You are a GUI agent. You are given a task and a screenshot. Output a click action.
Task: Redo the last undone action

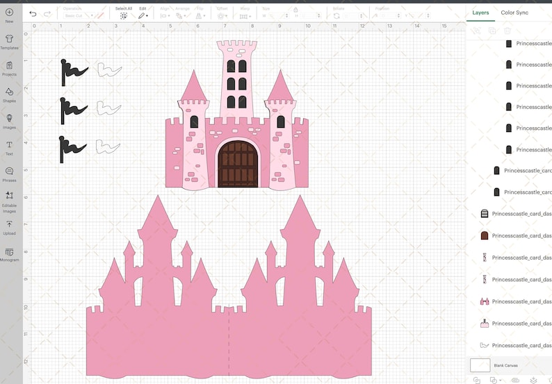click(47, 14)
